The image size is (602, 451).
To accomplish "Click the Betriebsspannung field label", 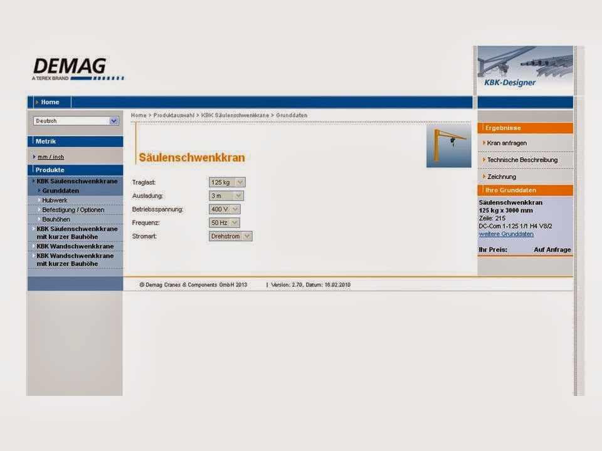I will [x=157, y=209].
